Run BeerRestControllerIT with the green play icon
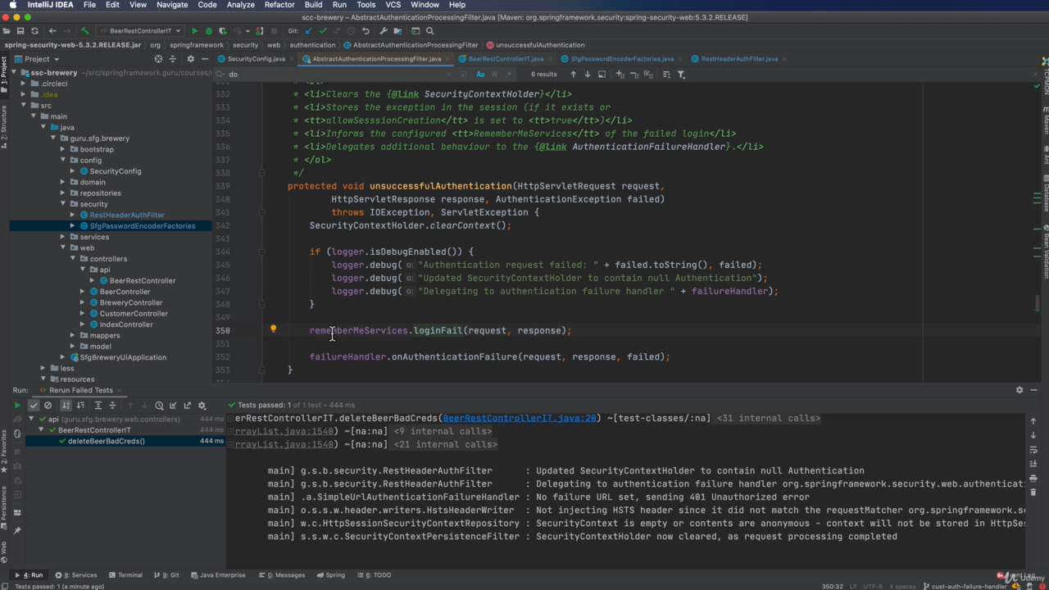 coord(194,31)
